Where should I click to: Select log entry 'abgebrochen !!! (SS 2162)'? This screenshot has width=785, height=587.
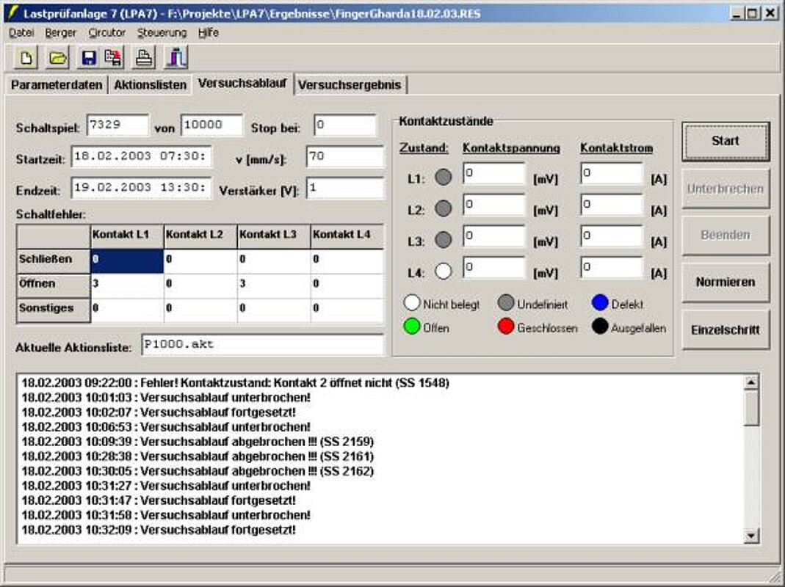point(198,471)
